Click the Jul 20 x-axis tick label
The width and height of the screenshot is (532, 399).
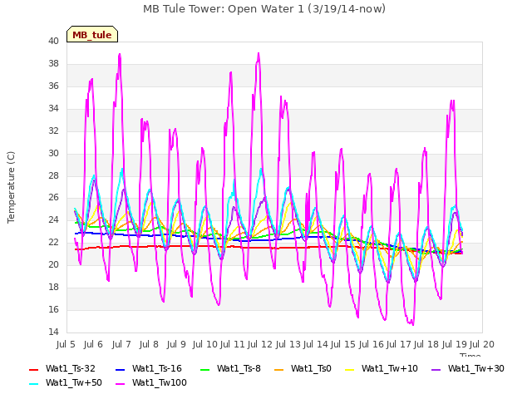[x=482, y=345]
